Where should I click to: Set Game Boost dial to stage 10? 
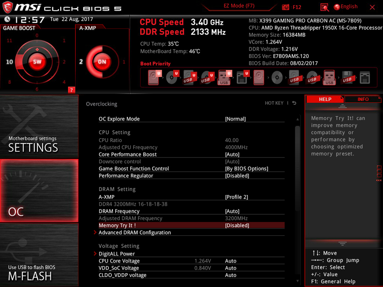9,62
